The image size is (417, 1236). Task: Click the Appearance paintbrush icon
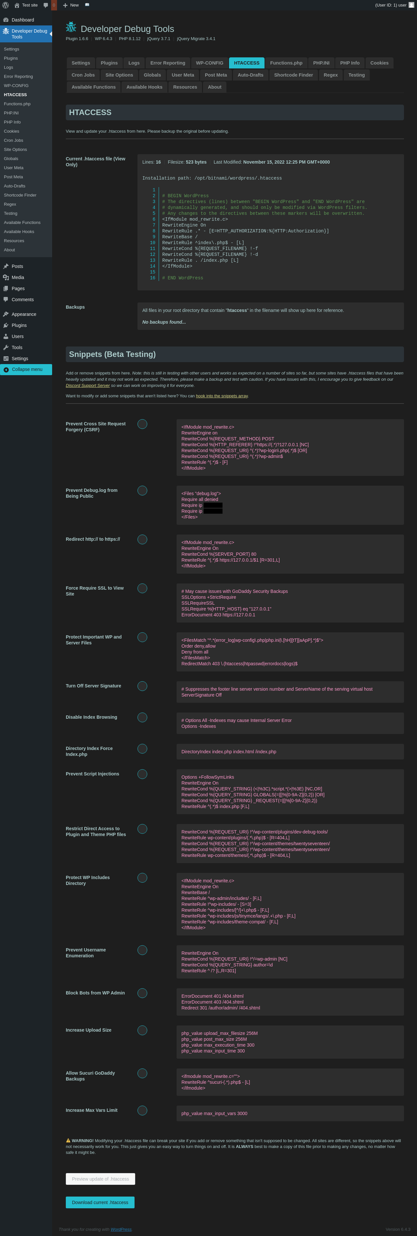[x=6, y=314]
